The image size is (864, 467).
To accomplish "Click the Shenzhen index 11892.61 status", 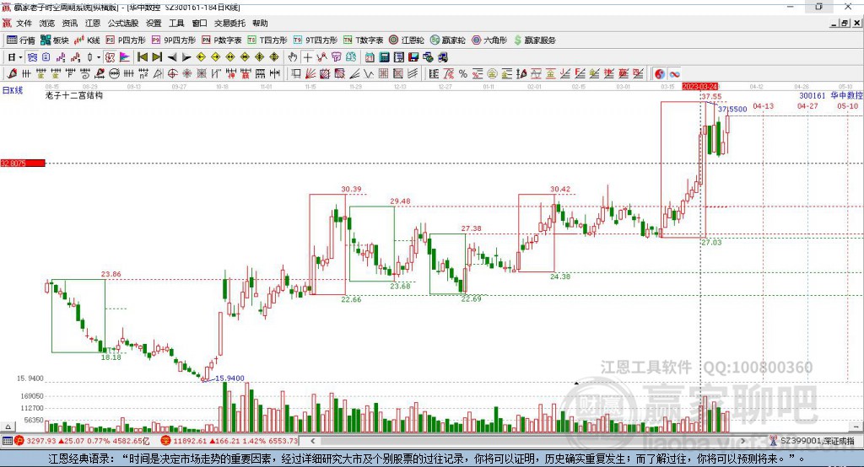I will (x=229, y=441).
